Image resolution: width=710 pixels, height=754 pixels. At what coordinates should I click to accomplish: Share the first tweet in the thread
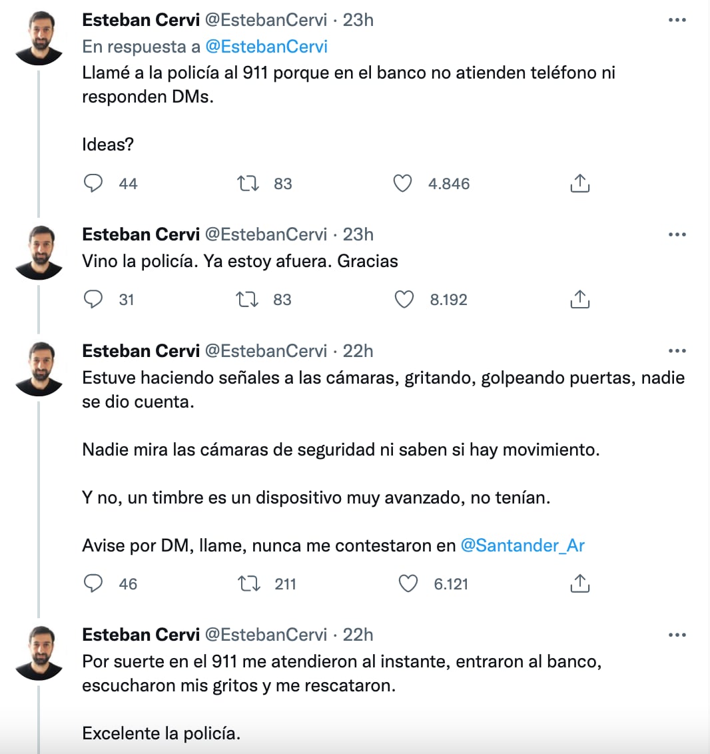click(580, 183)
